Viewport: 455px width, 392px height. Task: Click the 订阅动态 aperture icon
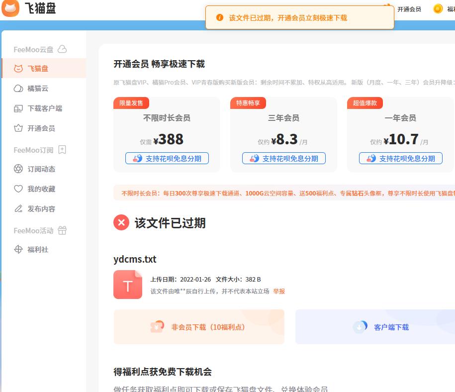point(18,169)
